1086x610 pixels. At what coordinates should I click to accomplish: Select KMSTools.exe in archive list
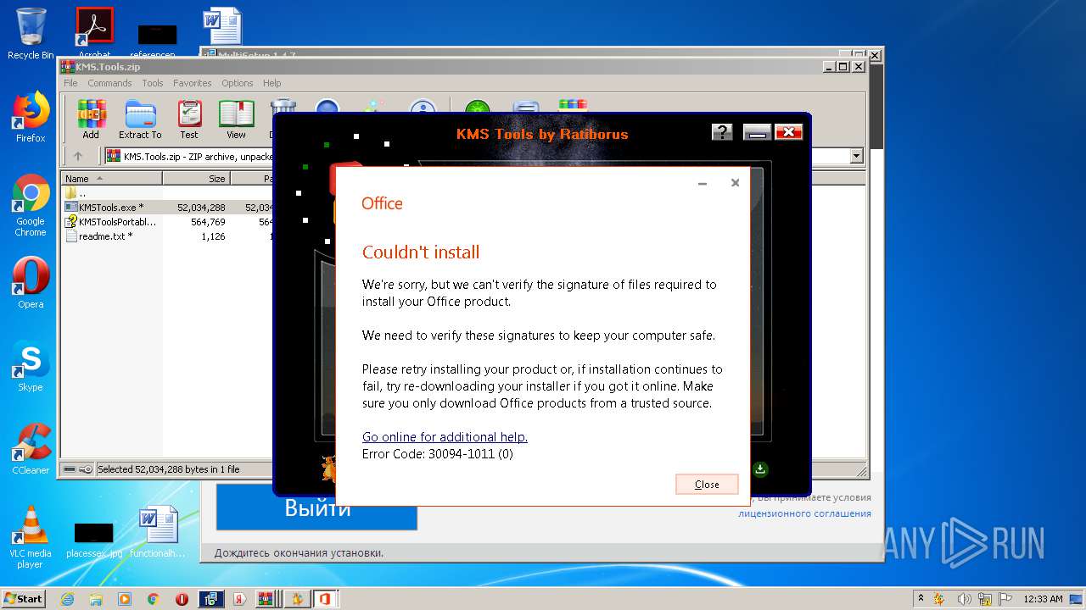tap(110, 208)
